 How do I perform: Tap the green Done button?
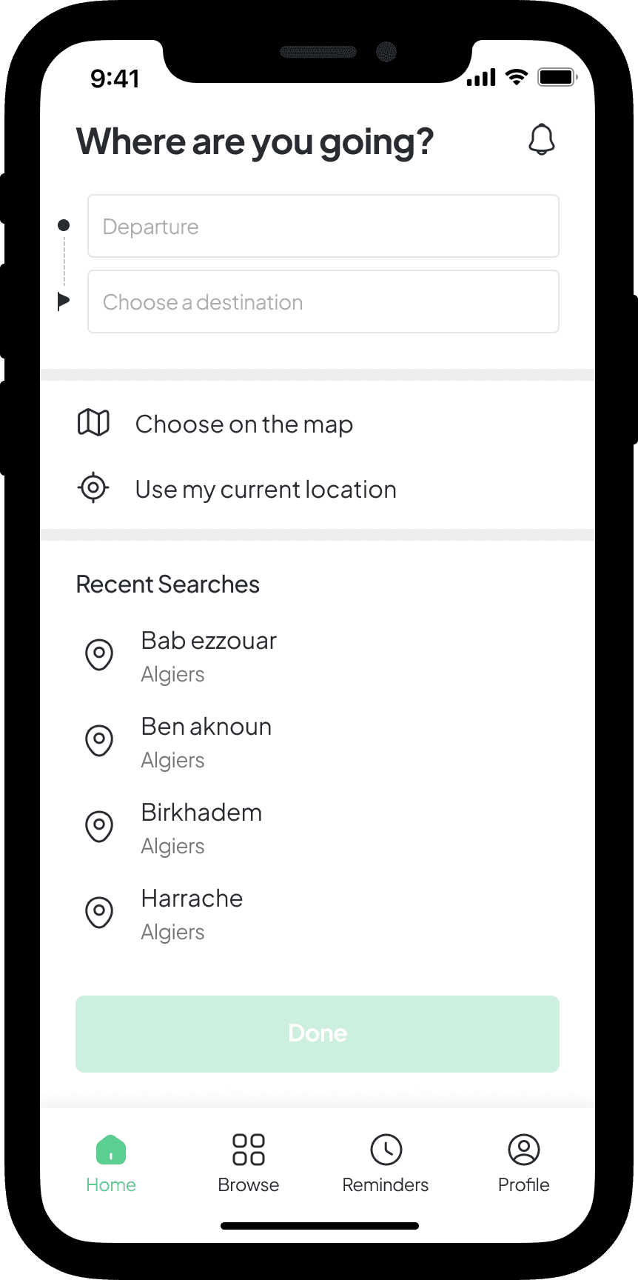tap(318, 1033)
